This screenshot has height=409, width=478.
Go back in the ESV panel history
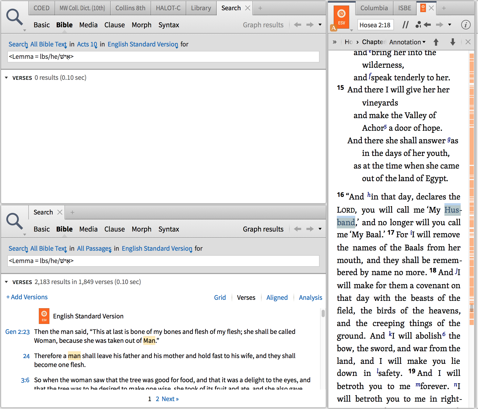pos(427,25)
